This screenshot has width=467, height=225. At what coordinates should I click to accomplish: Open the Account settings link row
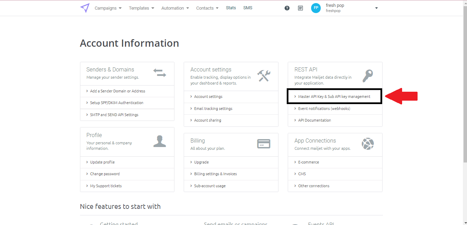pyautogui.click(x=231, y=97)
